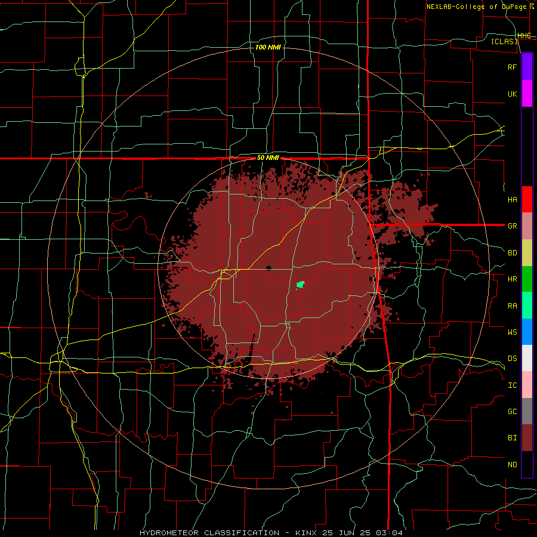Click the "GC" legend label

tap(512, 412)
